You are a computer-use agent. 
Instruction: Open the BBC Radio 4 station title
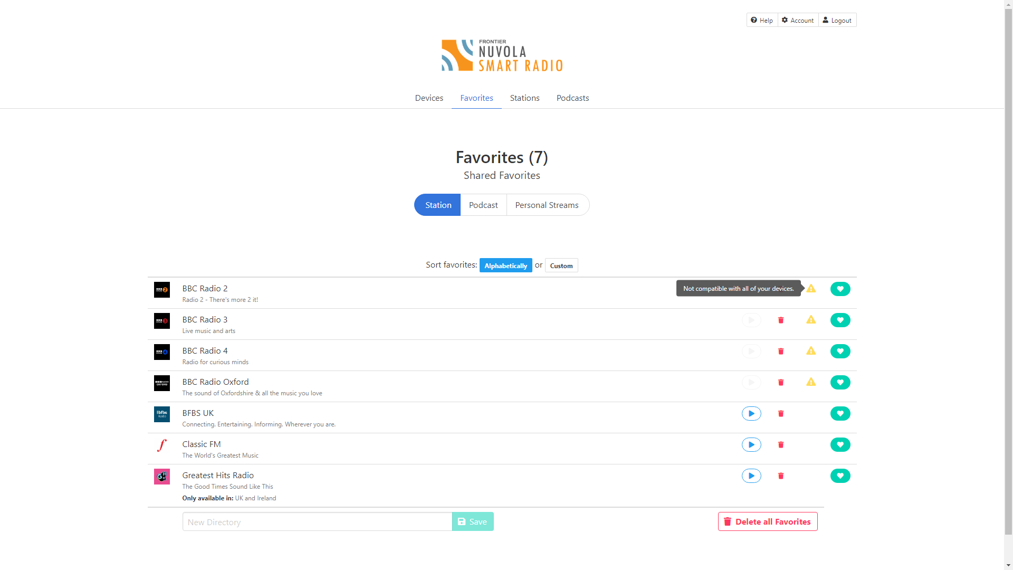point(205,351)
